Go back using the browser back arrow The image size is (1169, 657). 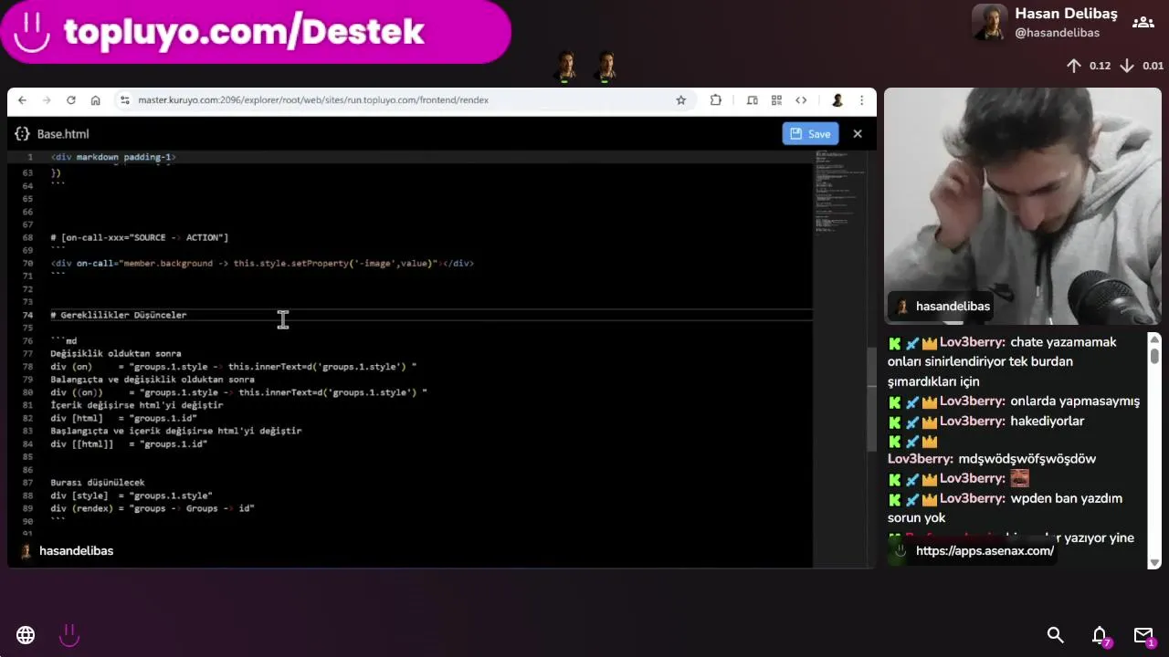coord(22,100)
